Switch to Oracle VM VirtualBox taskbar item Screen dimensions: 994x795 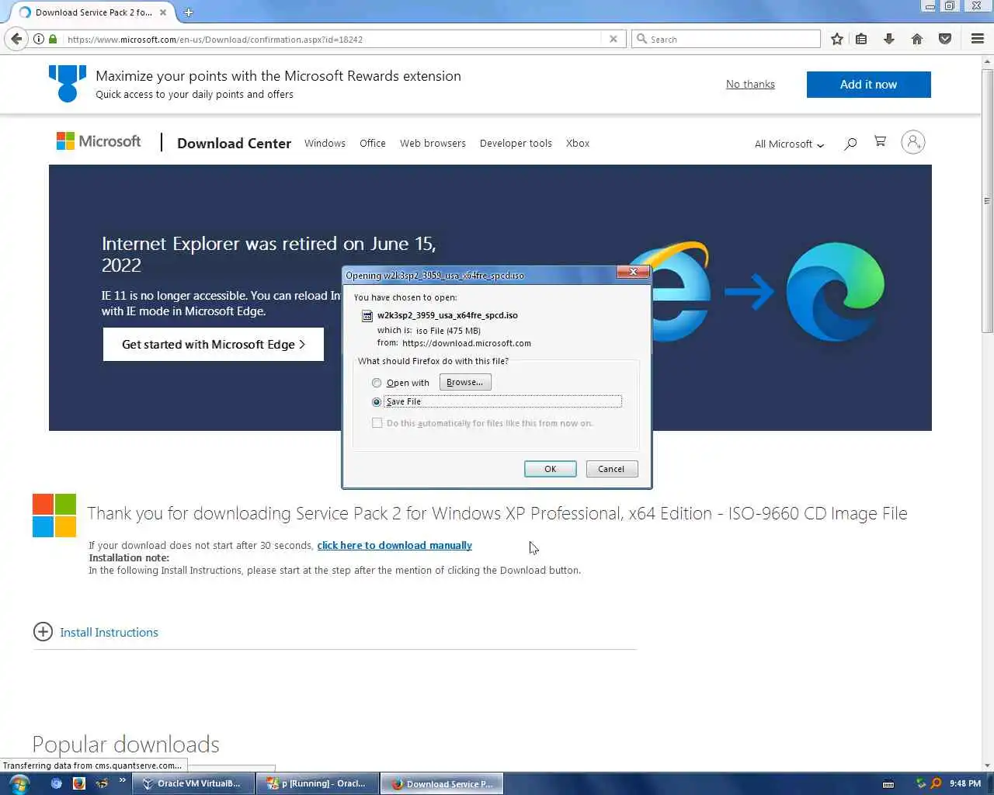pyautogui.click(x=193, y=783)
